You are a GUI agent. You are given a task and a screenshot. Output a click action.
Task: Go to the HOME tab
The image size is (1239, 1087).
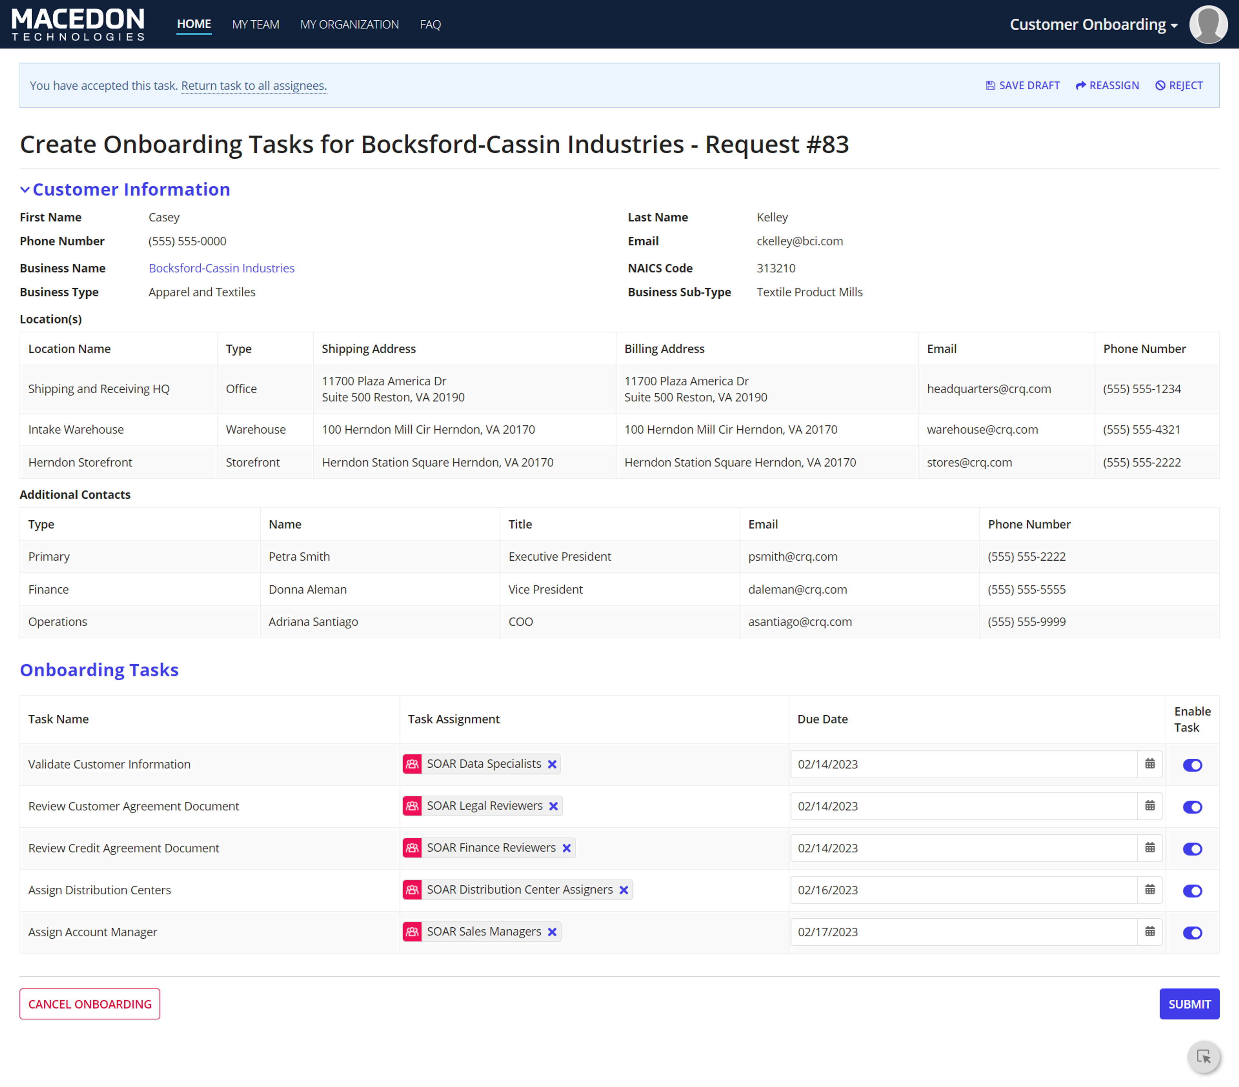(x=194, y=24)
